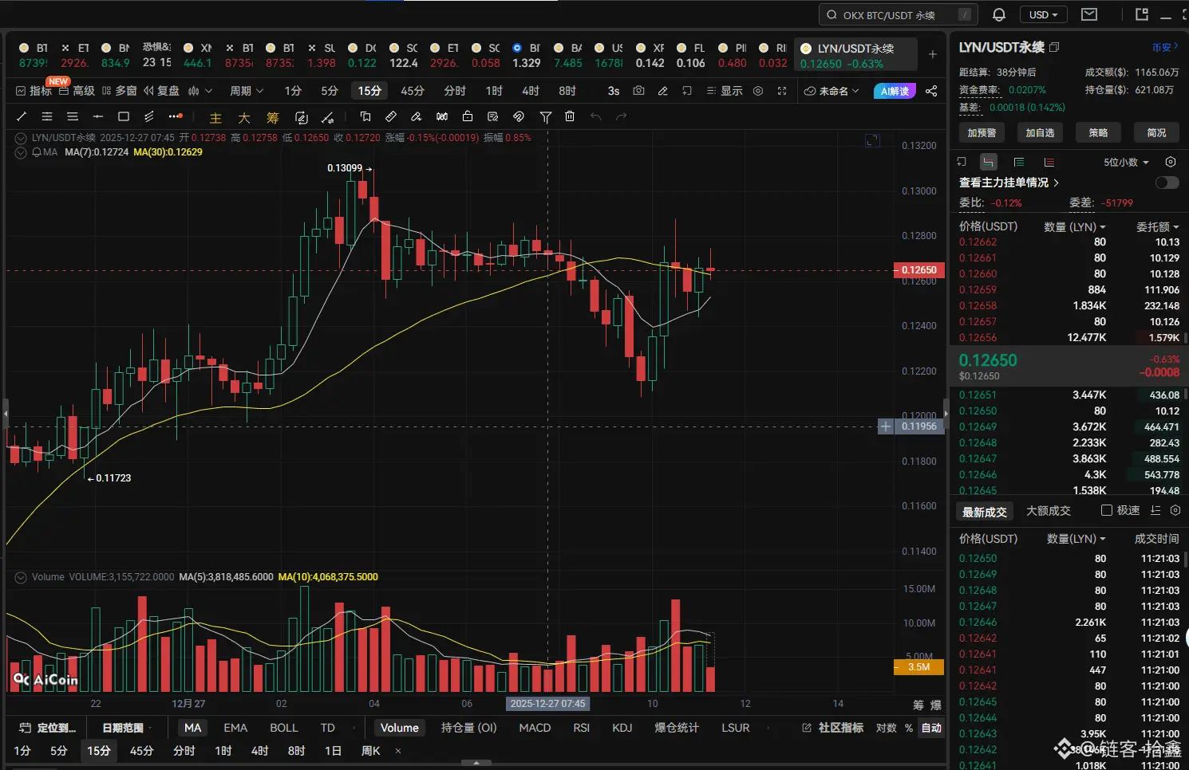Delete the drawings with the trash icon

coord(570,116)
